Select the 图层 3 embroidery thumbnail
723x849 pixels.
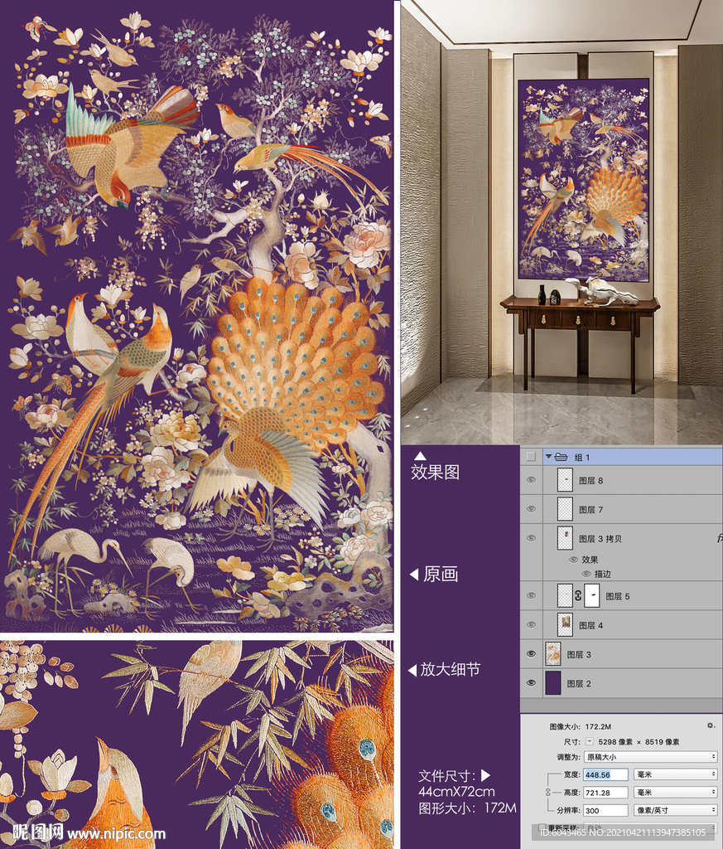(x=553, y=654)
